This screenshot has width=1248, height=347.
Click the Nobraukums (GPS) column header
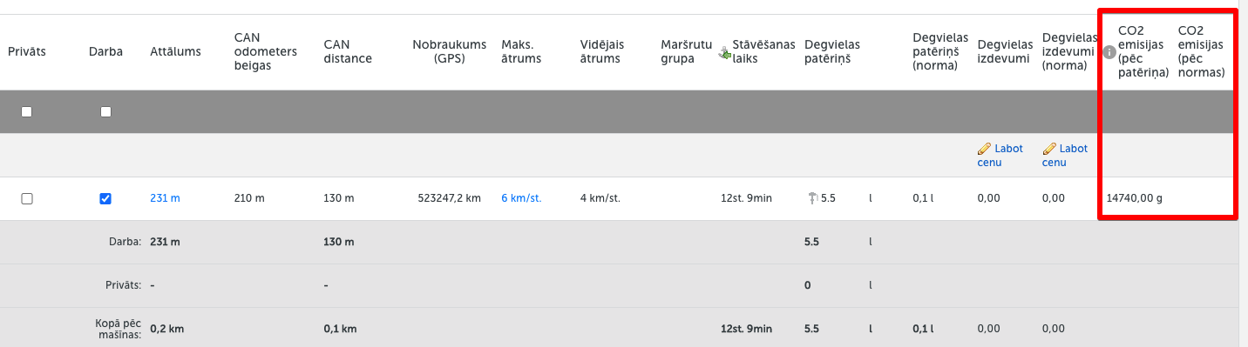439,51
